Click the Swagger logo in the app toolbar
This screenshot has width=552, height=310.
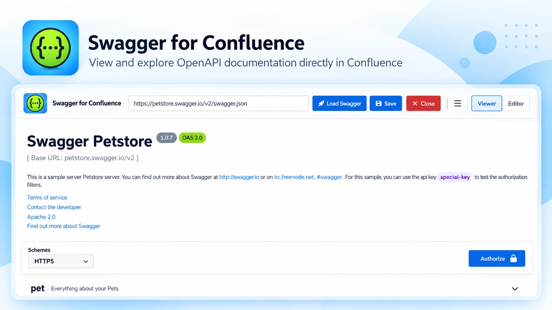click(35, 103)
